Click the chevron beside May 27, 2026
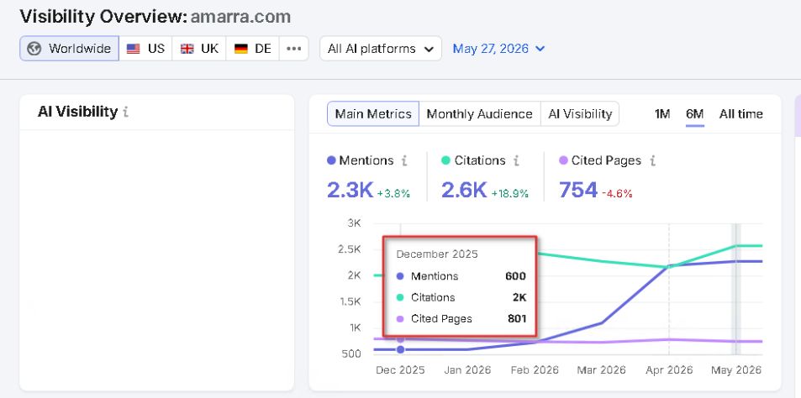801x398 pixels. tap(540, 49)
